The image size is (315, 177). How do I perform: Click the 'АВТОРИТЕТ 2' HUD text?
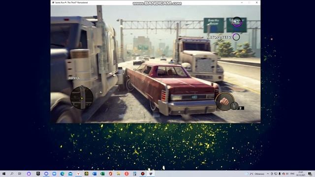[x=219, y=37]
